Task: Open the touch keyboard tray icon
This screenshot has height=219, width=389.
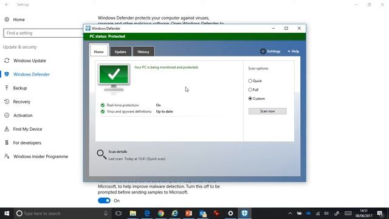Action: tap(348, 214)
